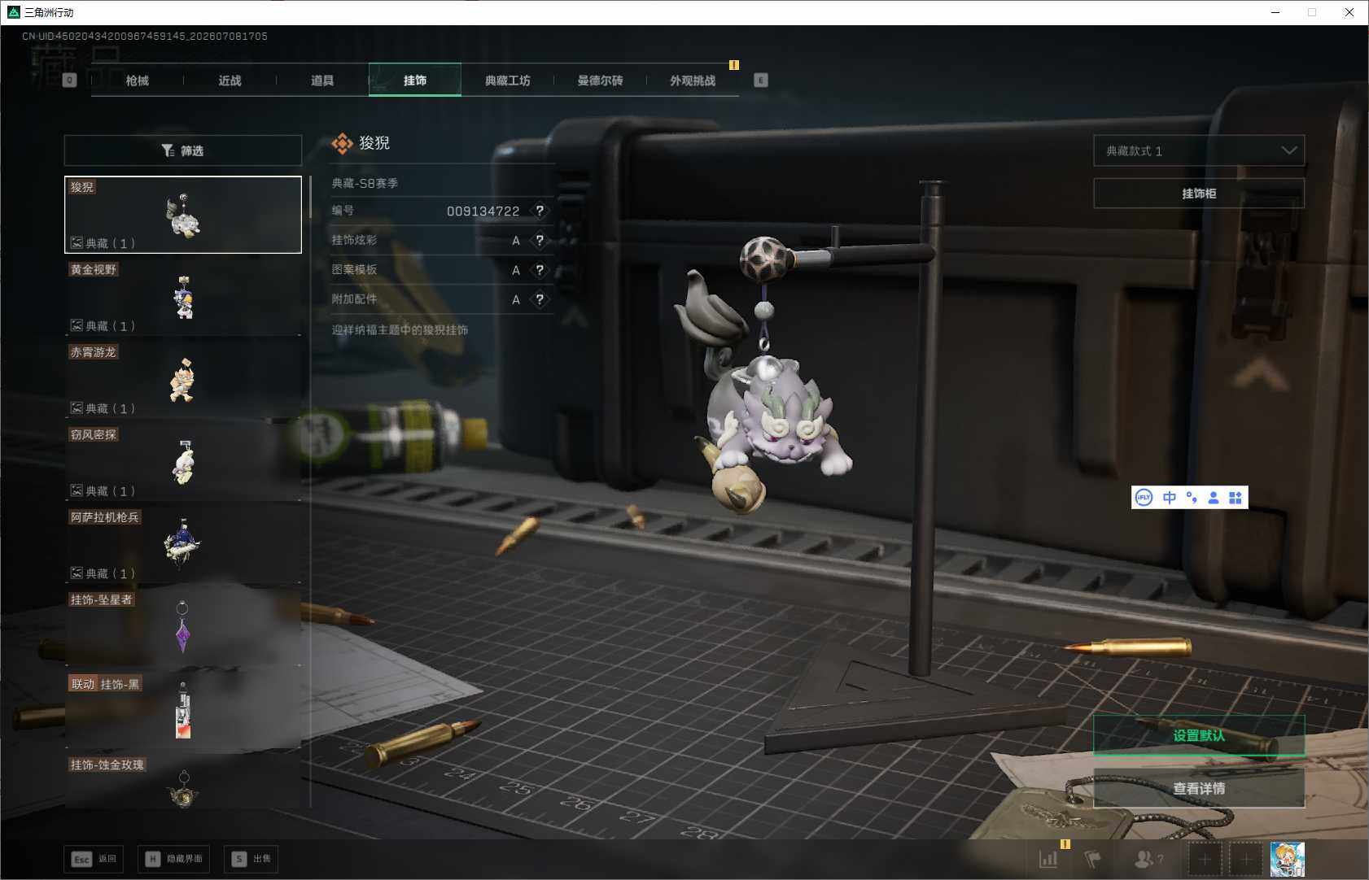Select the 挂饰 tab

[x=415, y=81]
